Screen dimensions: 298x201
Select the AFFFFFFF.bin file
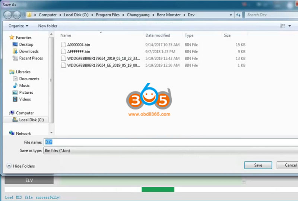[78, 52]
